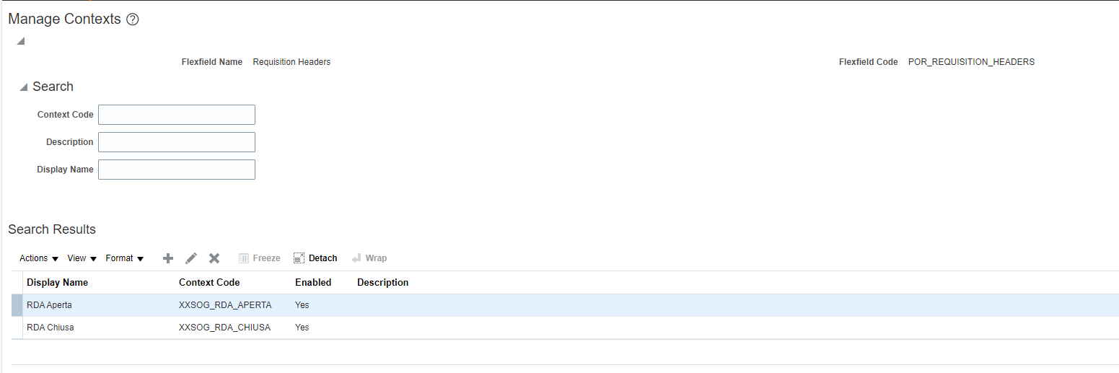Click the Delete X icon

(214, 258)
